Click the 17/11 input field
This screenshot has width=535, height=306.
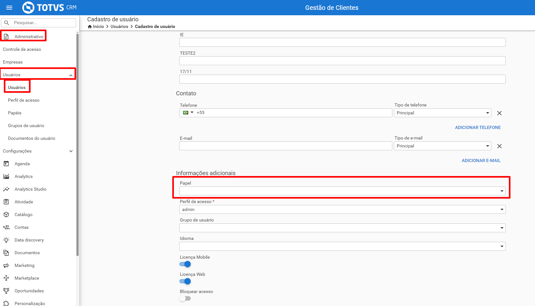[x=342, y=79]
